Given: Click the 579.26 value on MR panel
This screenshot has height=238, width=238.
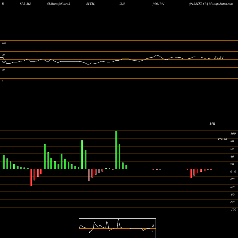Looking at the screenshot, I should [222, 139].
